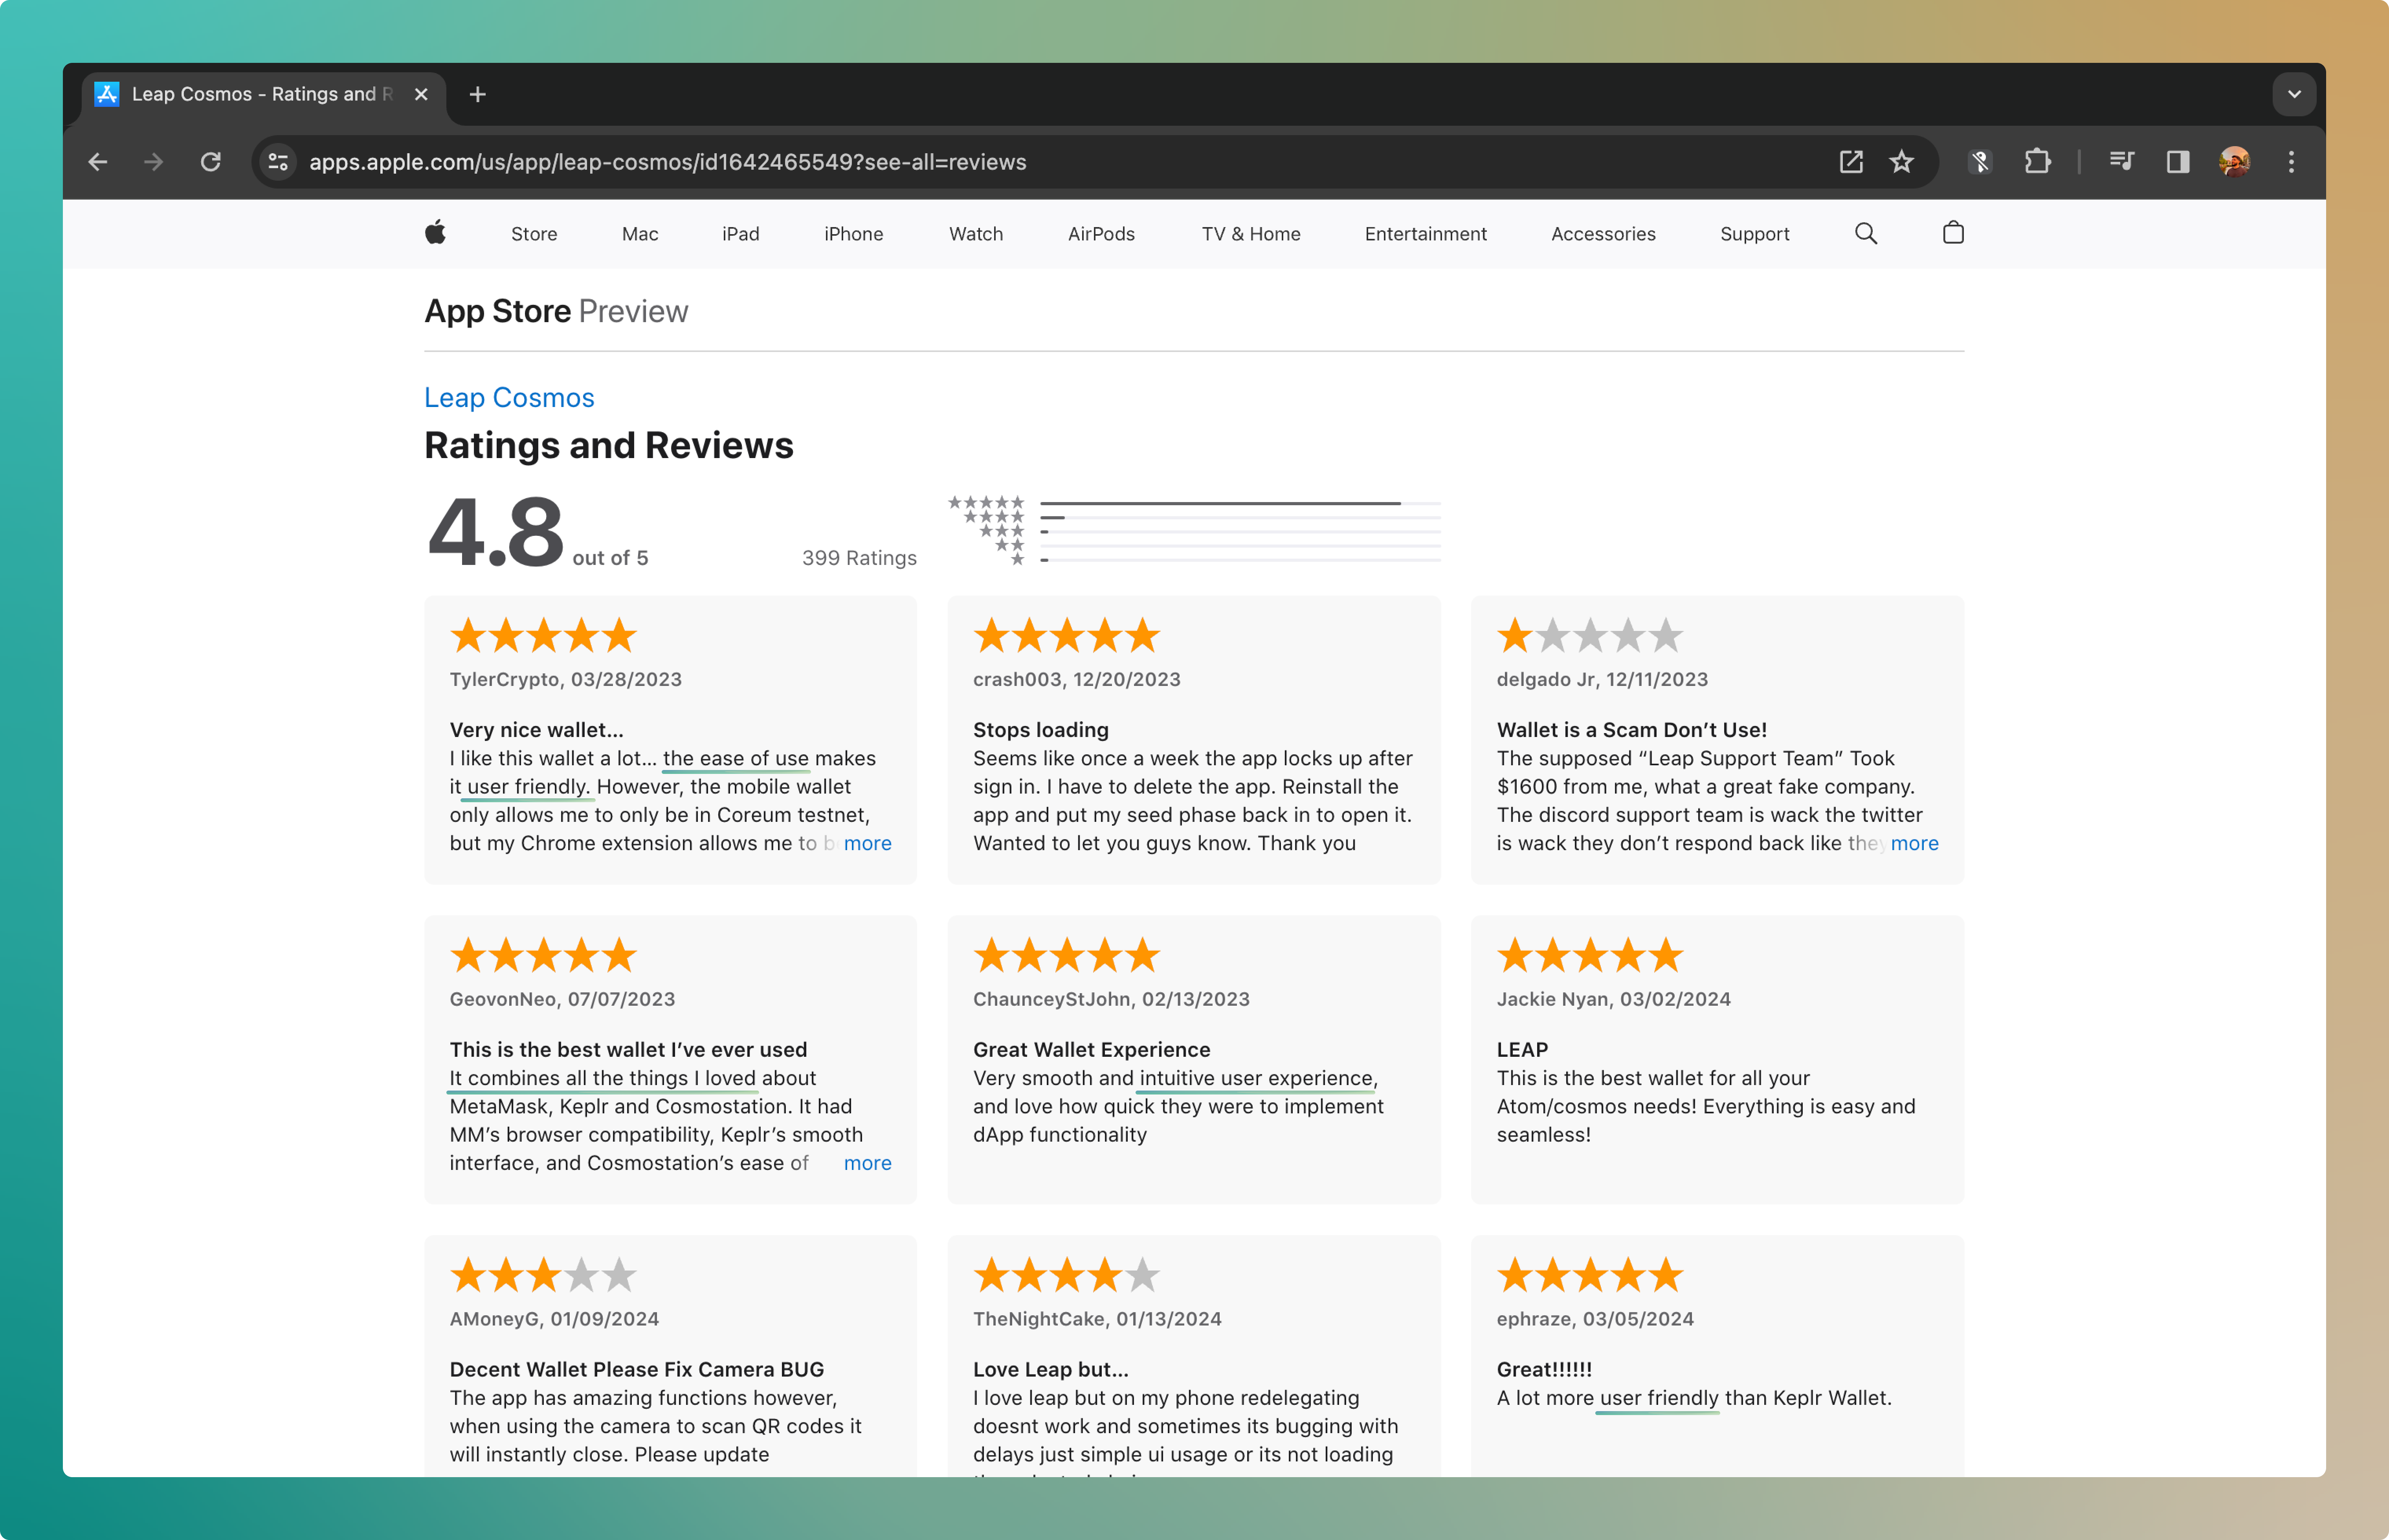Click the one-star rating distribution bar

click(1240, 560)
